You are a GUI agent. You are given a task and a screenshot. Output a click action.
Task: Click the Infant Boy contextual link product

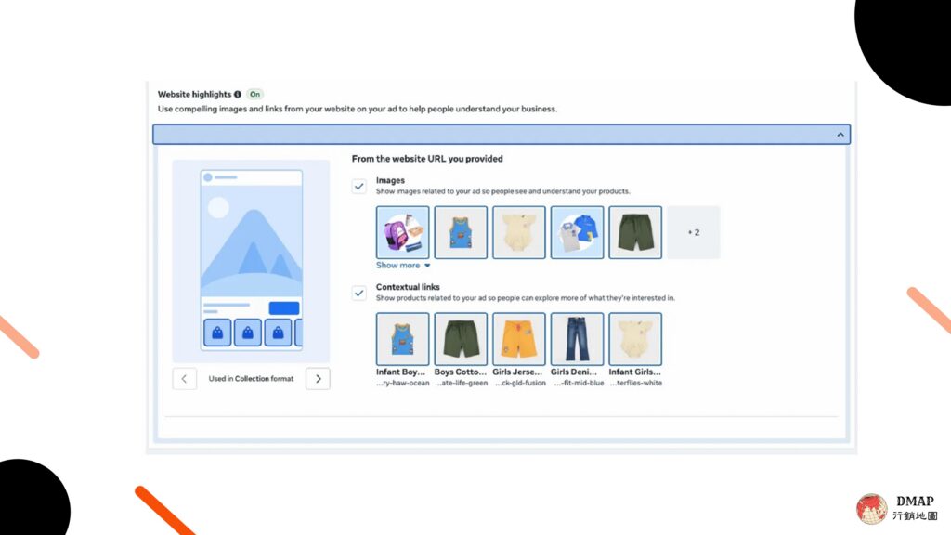click(x=403, y=350)
